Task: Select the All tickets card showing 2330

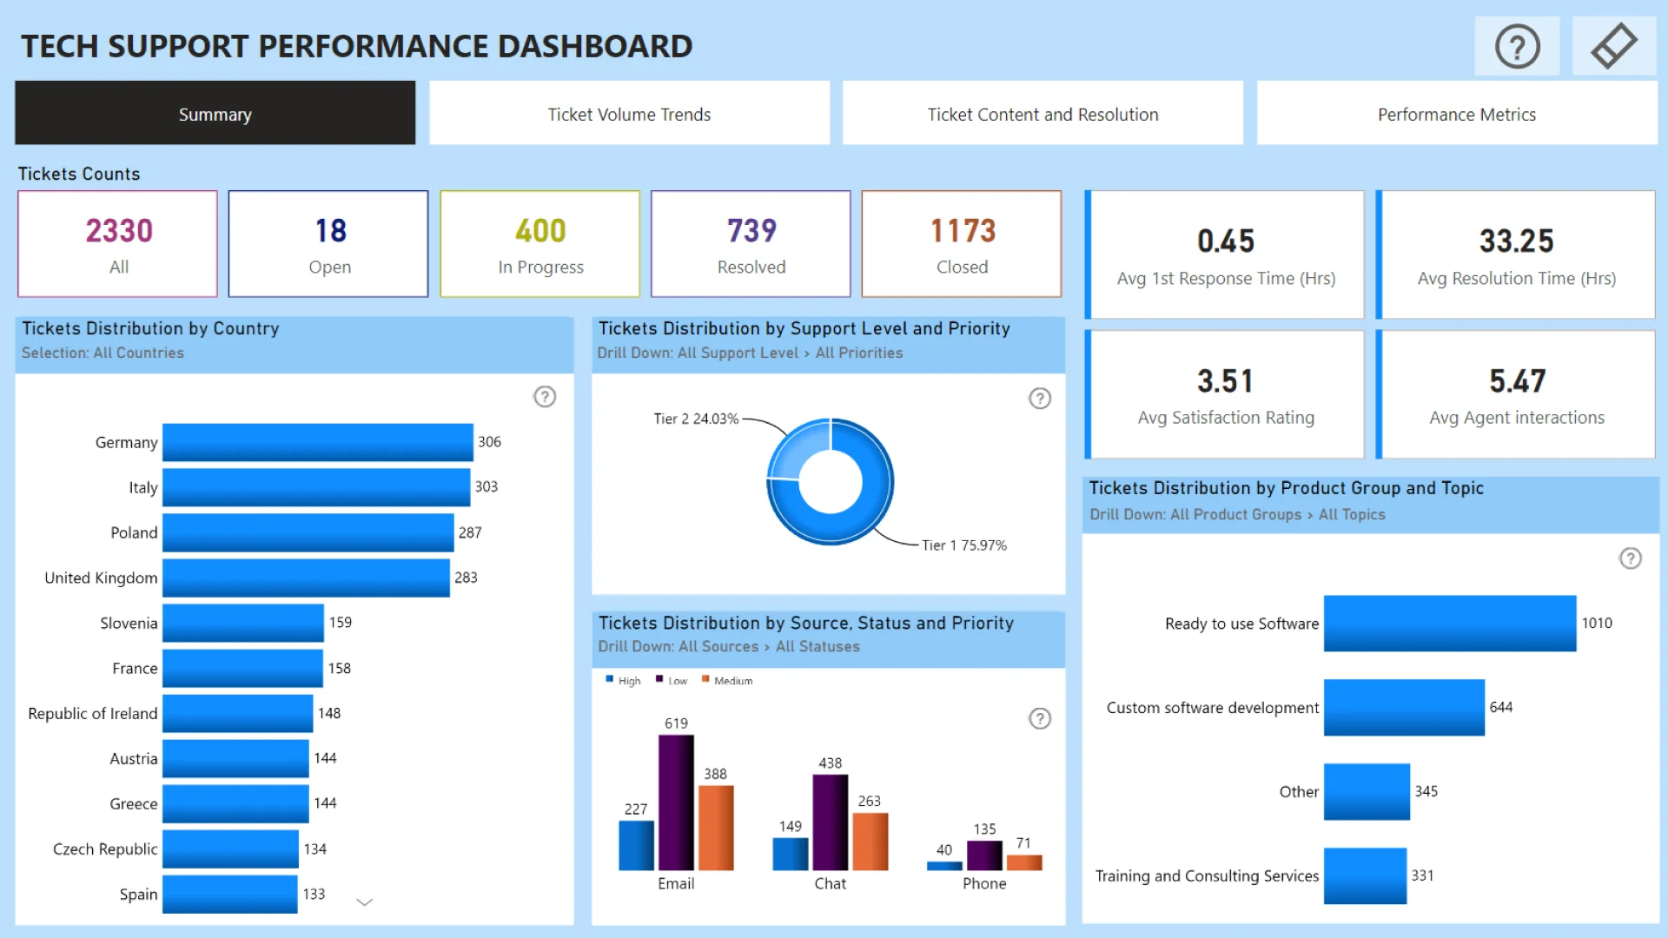Action: 118,244
